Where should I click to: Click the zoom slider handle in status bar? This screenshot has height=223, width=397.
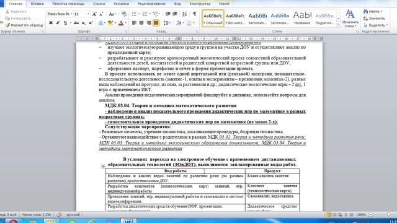389,215
